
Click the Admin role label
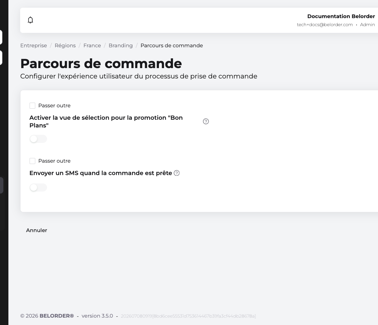click(x=367, y=24)
